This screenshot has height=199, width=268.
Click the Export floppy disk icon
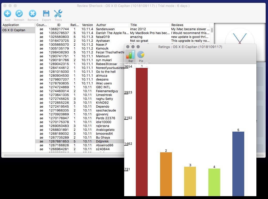46,14
